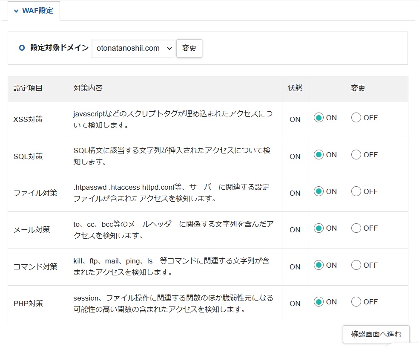Collapse WAF設定 using the chevron arrow
The height and width of the screenshot is (347, 419).
[x=16, y=11]
